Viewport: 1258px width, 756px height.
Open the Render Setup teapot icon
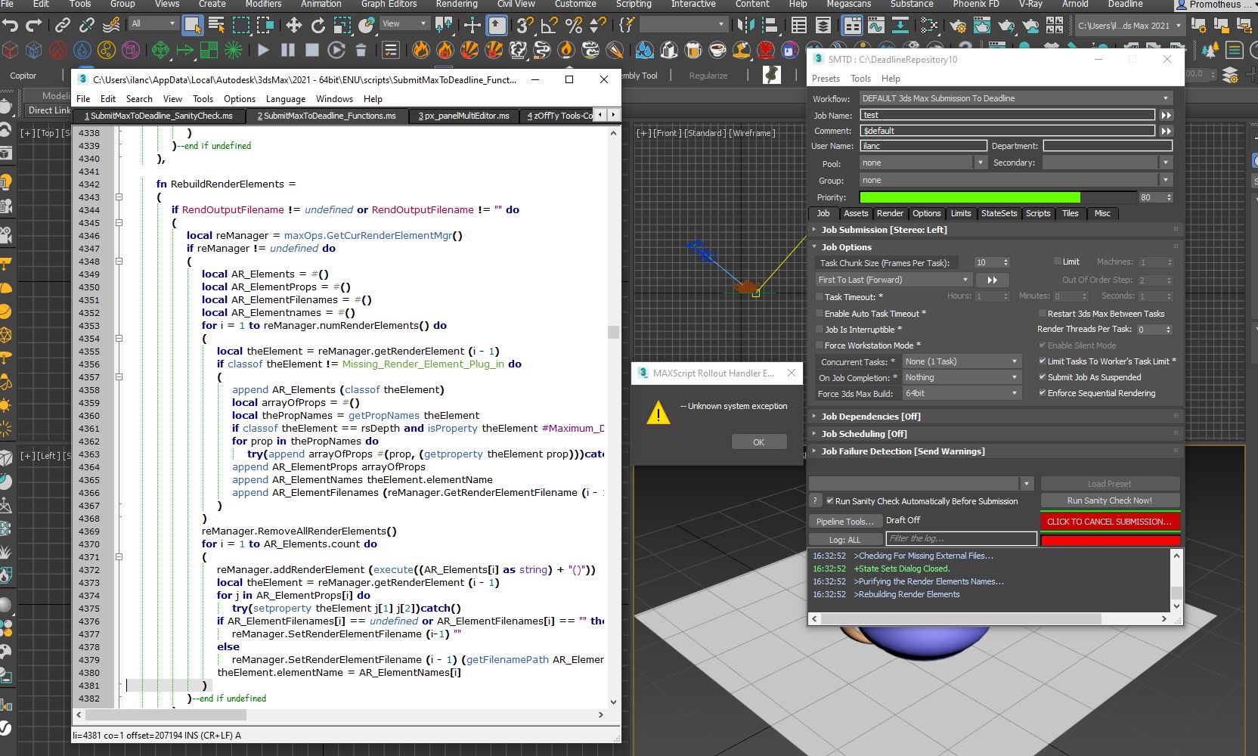pos(958,26)
